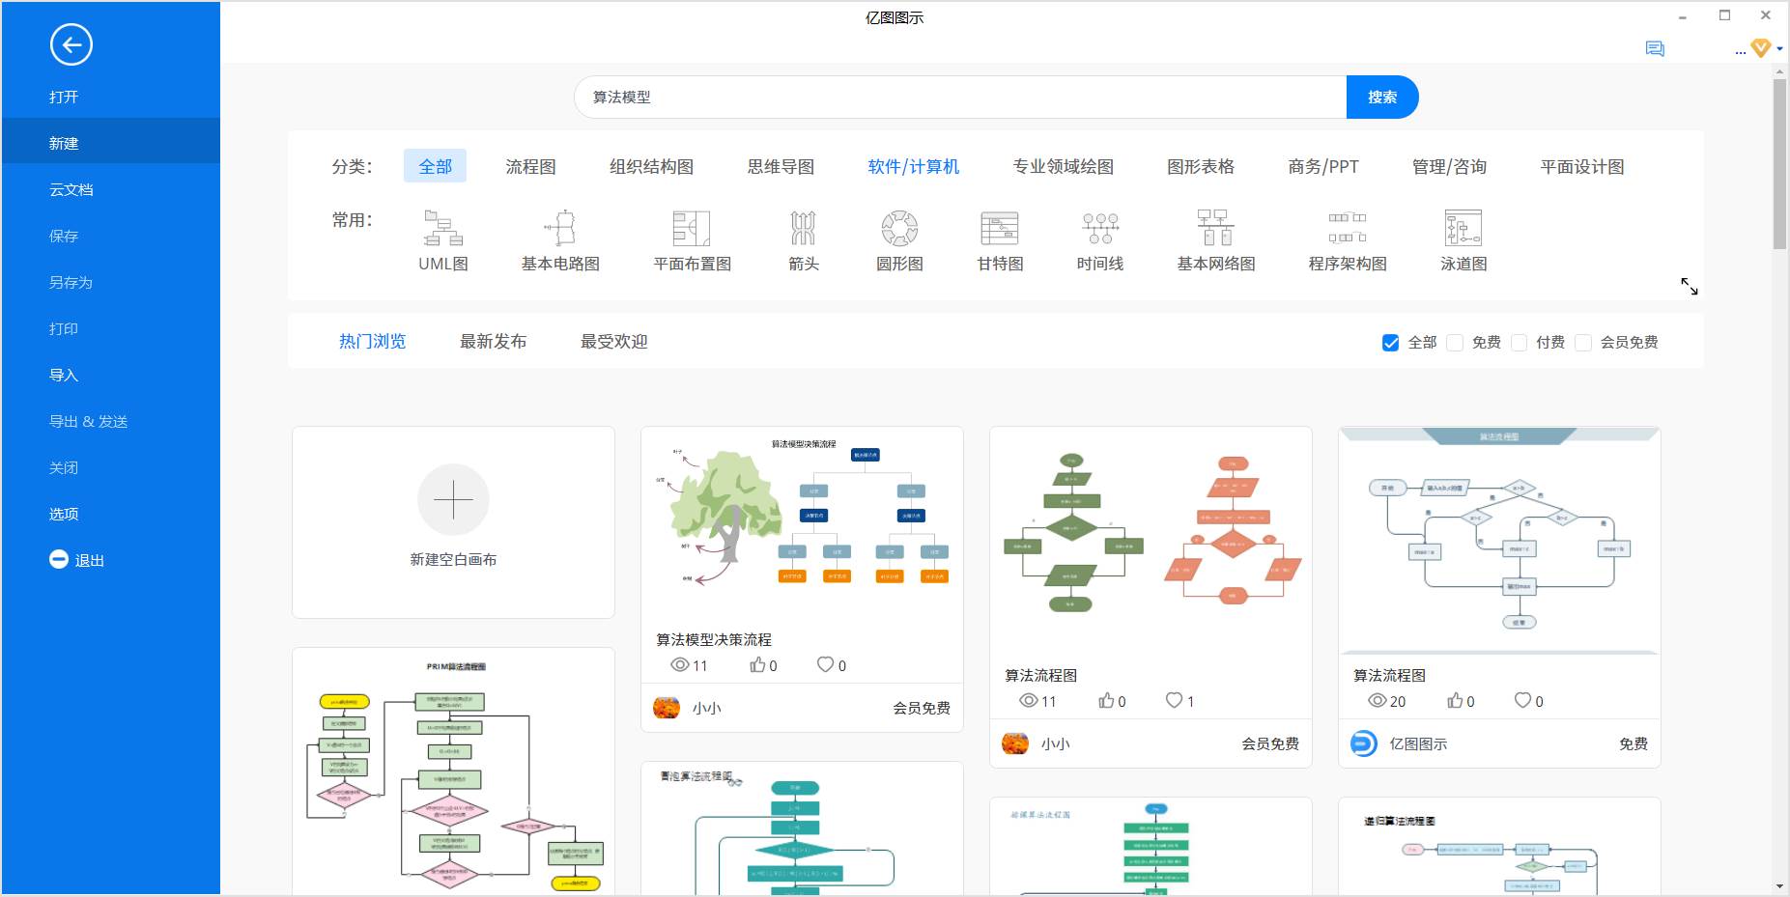
Task: Open the 时间线 template icon
Action: (x=1100, y=228)
